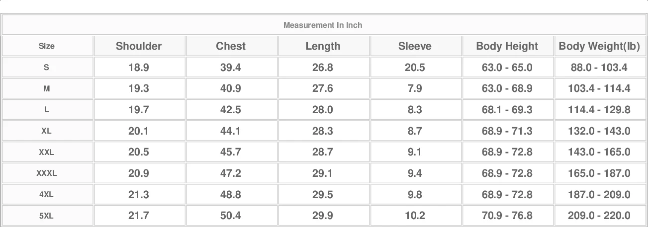
Task: Select the Sleeve column header
Action: (415, 46)
